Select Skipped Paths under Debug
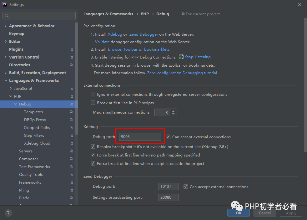 pyautogui.click(x=37, y=128)
